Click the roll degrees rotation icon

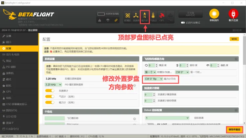pyautogui.click(x=146, y=65)
